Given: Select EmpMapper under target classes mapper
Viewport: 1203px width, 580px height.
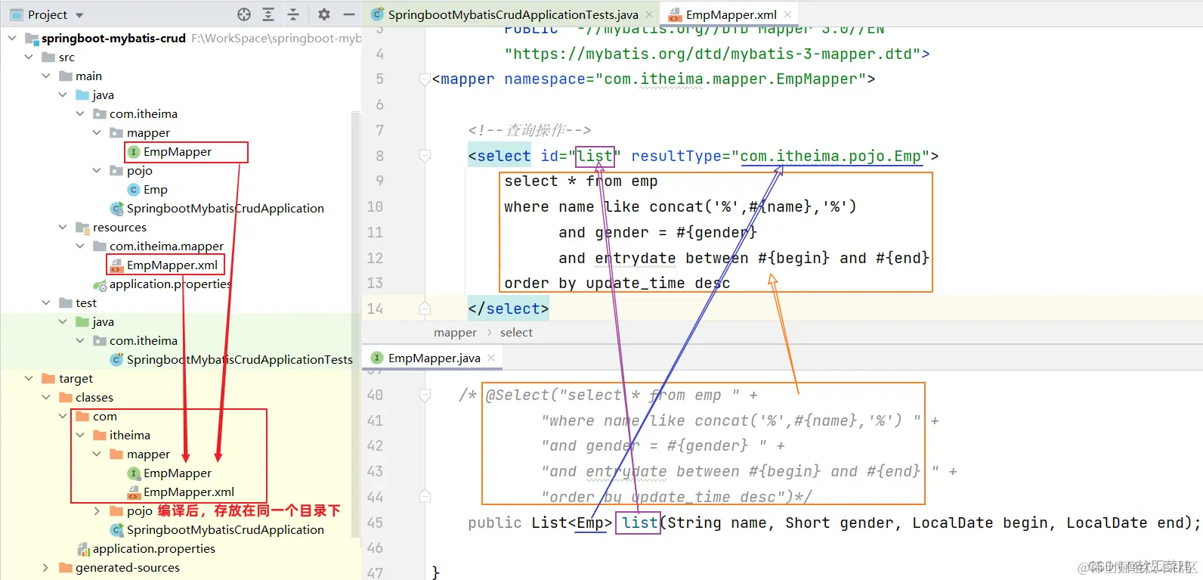Looking at the screenshot, I should click(x=177, y=473).
